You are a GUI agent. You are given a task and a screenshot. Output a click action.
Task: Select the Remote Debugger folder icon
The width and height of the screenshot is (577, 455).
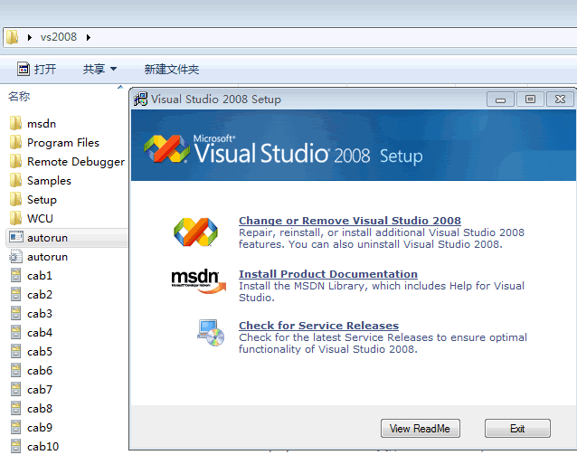coord(15,162)
